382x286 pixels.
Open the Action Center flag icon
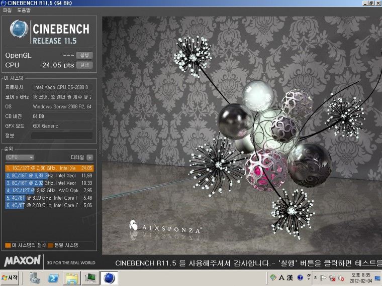323,278
